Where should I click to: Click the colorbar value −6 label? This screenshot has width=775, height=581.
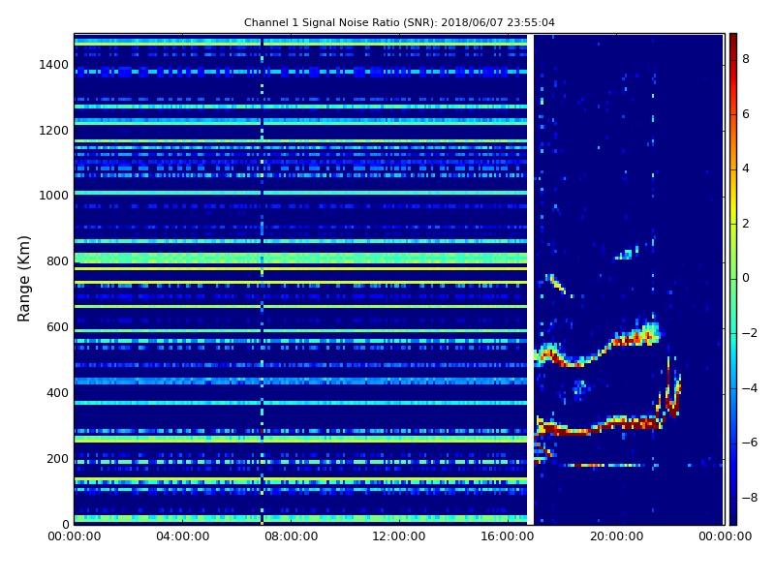pos(750,443)
